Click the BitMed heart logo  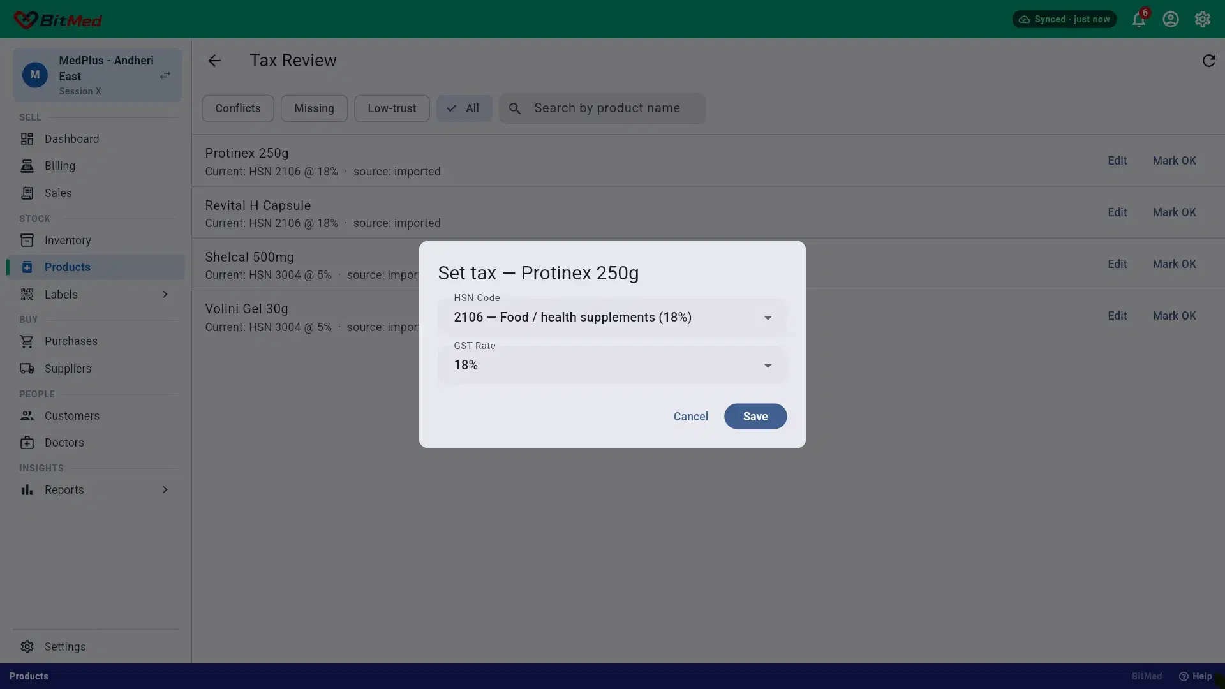click(x=26, y=20)
